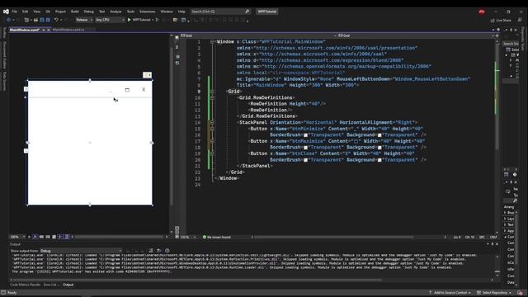528x297 pixels.
Task: Toggle effects icon in designer toolbar
Action: click(x=35, y=237)
